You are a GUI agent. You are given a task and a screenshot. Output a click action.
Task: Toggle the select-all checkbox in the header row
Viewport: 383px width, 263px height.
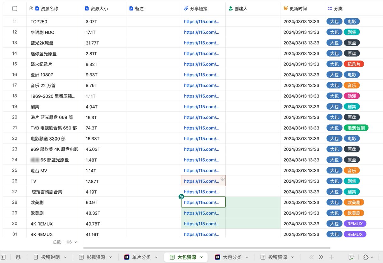coord(14,9)
